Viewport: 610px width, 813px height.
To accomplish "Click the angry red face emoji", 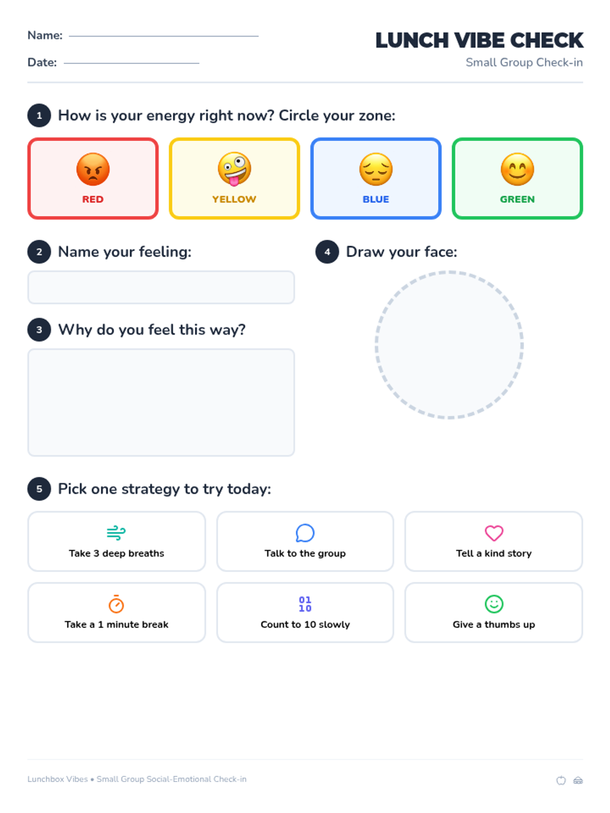I will coord(93,169).
